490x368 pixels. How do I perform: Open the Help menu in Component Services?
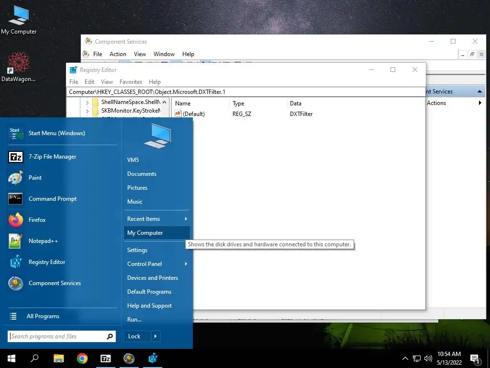tap(188, 54)
